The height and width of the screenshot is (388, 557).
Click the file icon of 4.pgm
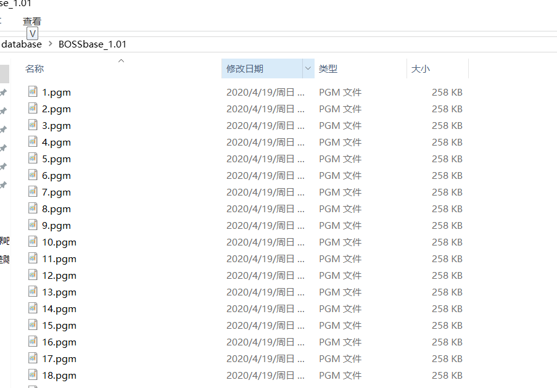(x=33, y=142)
